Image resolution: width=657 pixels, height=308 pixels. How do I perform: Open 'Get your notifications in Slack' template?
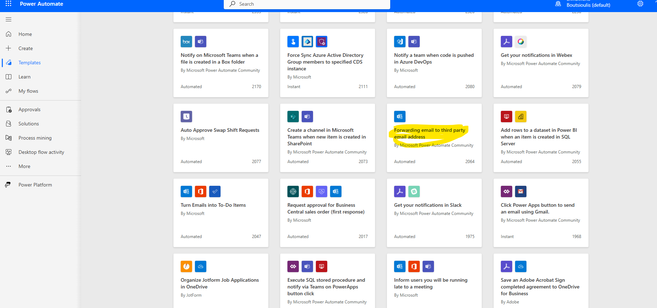[x=428, y=205]
